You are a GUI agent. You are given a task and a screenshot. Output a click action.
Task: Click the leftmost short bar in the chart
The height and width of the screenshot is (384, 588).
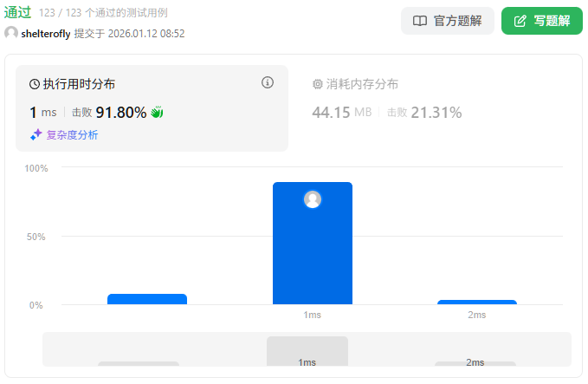pyautogui.click(x=147, y=299)
